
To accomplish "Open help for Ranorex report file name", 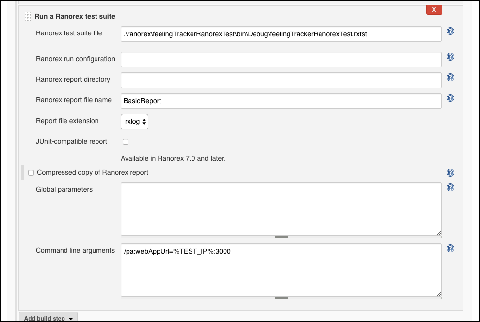I will pos(450,98).
